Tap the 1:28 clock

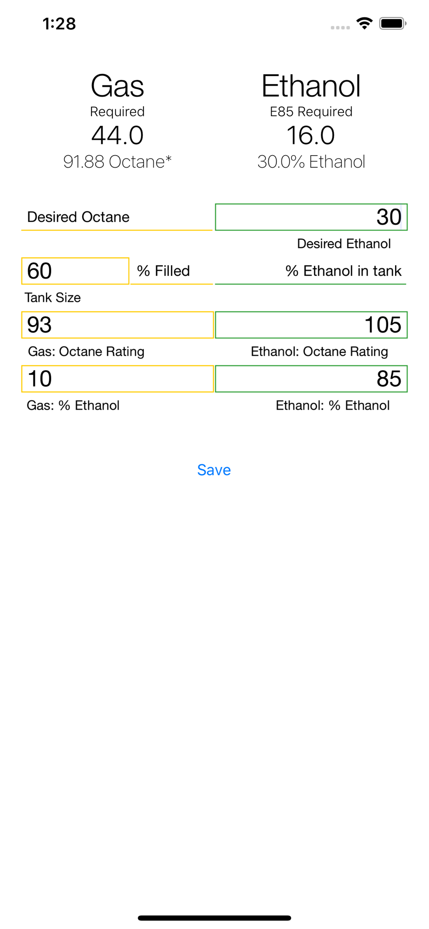[59, 24]
